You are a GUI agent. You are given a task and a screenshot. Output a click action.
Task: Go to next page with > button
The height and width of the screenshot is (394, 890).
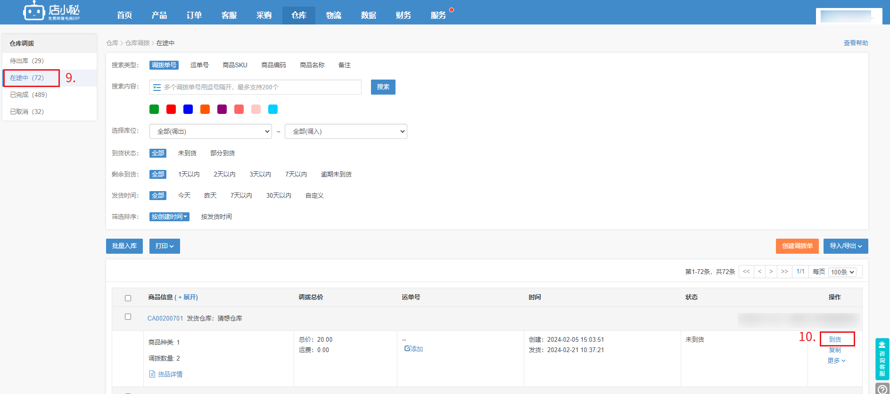771,272
